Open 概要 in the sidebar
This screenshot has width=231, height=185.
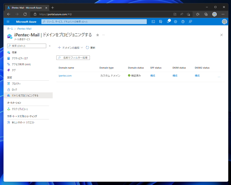click(14, 52)
